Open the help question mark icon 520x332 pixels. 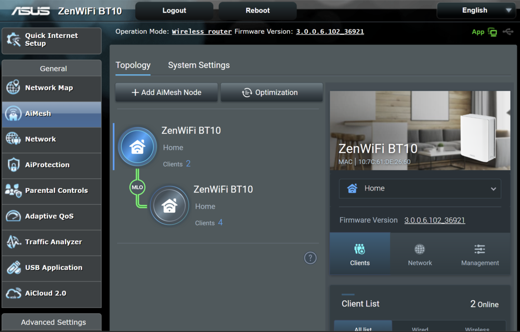click(x=310, y=258)
